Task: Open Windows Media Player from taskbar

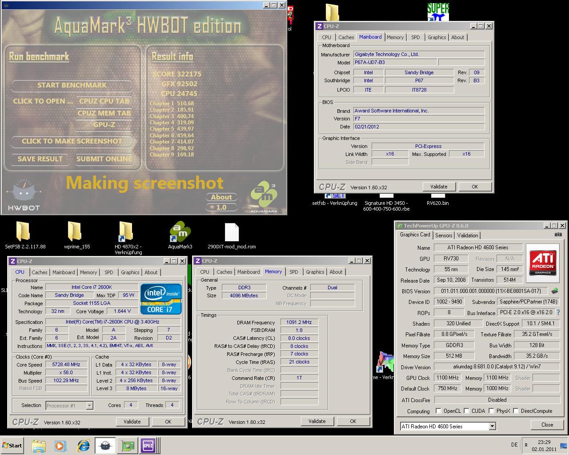Action: (60, 446)
